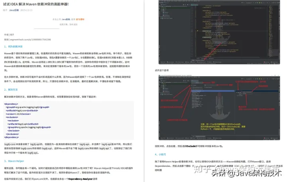Click the 2019-12-13 publish date
Image resolution: width=287 pixels, height=182 pixels.
[26, 10]
